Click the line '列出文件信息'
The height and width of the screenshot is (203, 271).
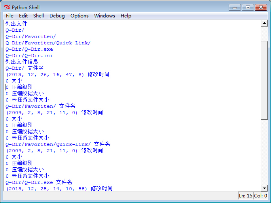tap(22, 62)
